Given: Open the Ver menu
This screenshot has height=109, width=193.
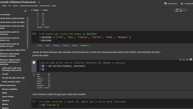Looking at the screenshot, I should coord(10,6).
